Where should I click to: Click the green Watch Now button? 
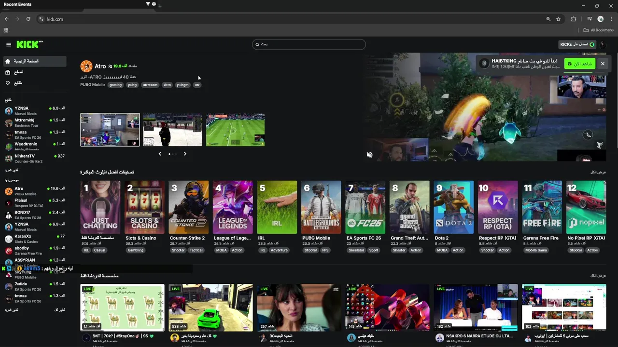pyautogui.click(x=579, y=64)
